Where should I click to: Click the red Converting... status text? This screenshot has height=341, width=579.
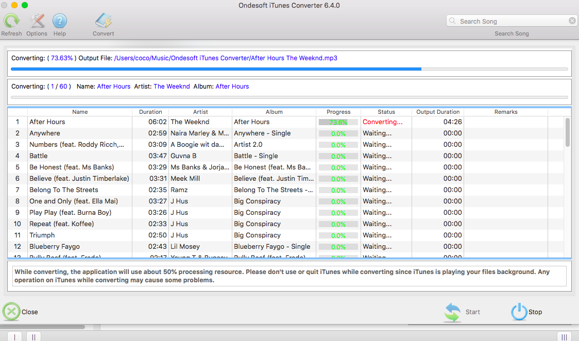tap(383, 122)
